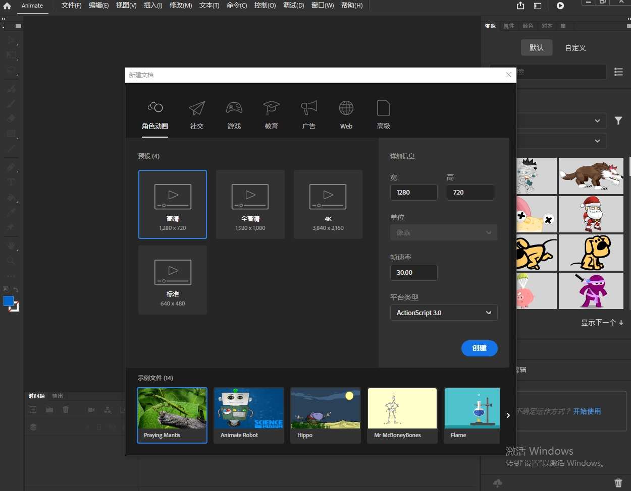Toggle list view icon in assets panel
This screenshot has width=631, height=491.
pos(618,72)
